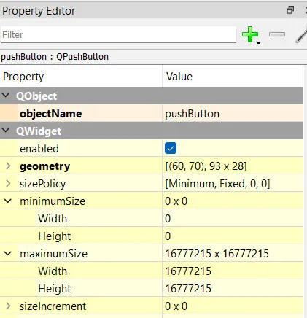The width and height of the screenshot is (307, 318).
Task: Select the minimumSize Width value
Action: [233, 219]
